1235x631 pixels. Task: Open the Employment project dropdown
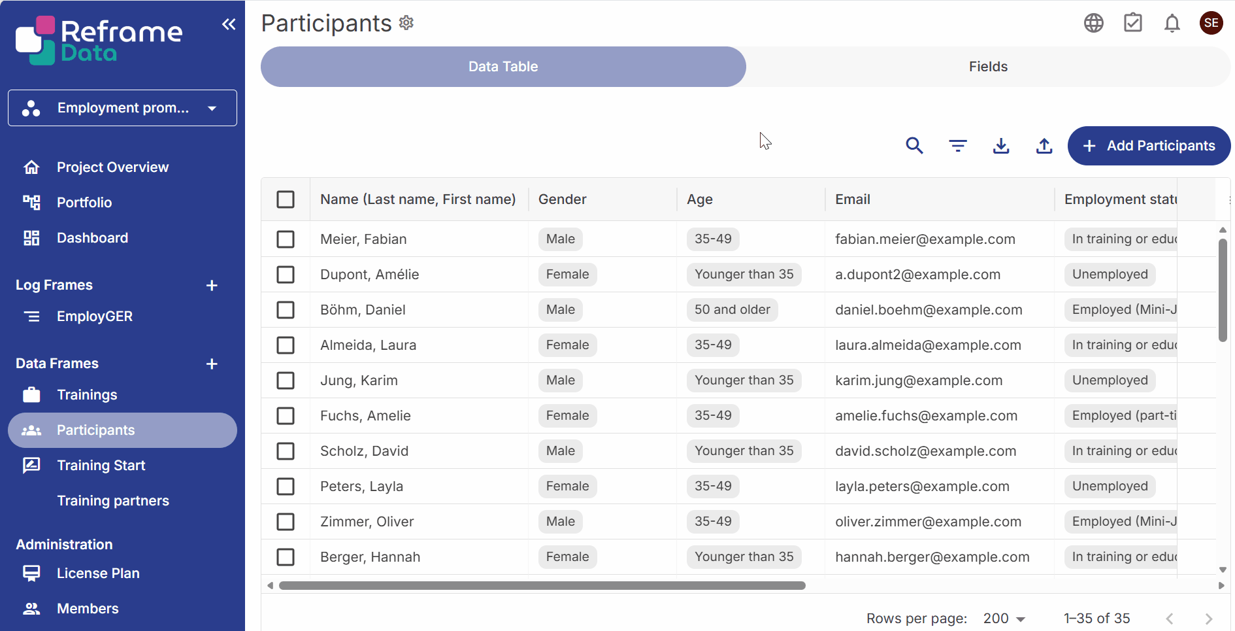[x=122, y=108]
